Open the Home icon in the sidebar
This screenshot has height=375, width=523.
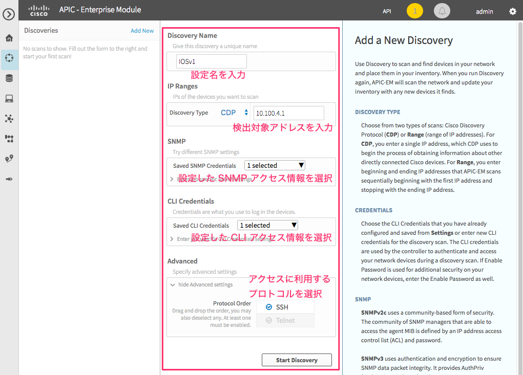click(x=9, y=38)
